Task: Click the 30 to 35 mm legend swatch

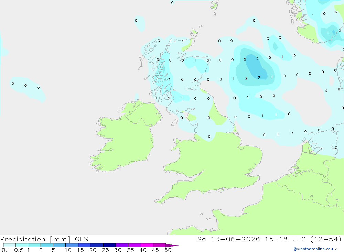Action: 122,245
